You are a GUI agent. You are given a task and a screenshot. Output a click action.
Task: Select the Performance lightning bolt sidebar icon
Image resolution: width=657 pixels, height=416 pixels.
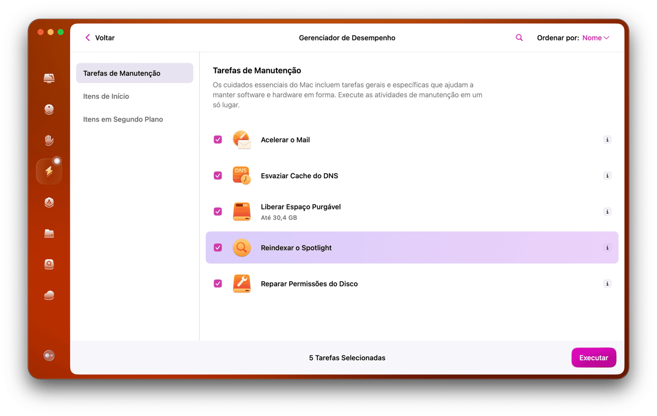click(49, 172)
